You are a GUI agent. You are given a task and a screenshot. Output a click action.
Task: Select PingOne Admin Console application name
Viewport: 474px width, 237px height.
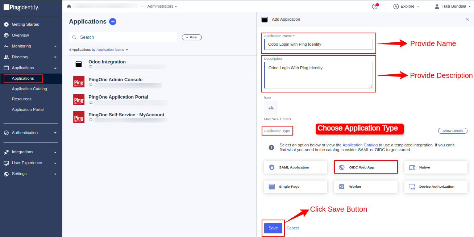tap(116, 80)
